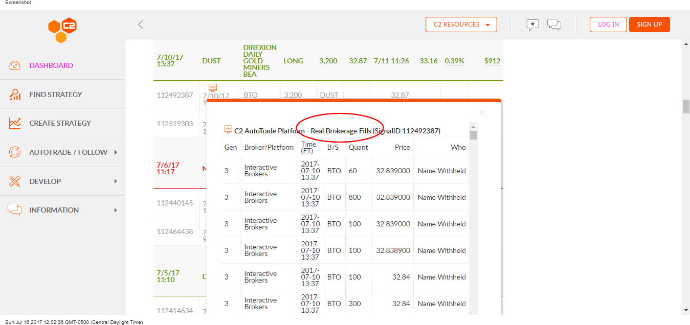The height and width of the screenshot is (325, 690).
Task: Open the C2 Resources dropdown
Action: (461, 25)
